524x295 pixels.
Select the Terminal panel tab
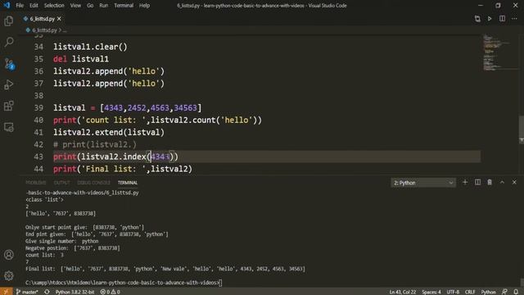[x=128, y=183]
